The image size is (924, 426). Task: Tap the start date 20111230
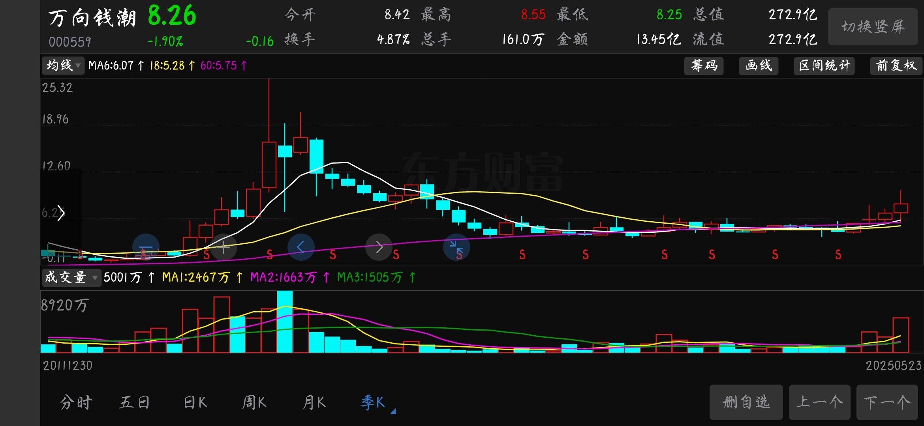tap(68, 366)
